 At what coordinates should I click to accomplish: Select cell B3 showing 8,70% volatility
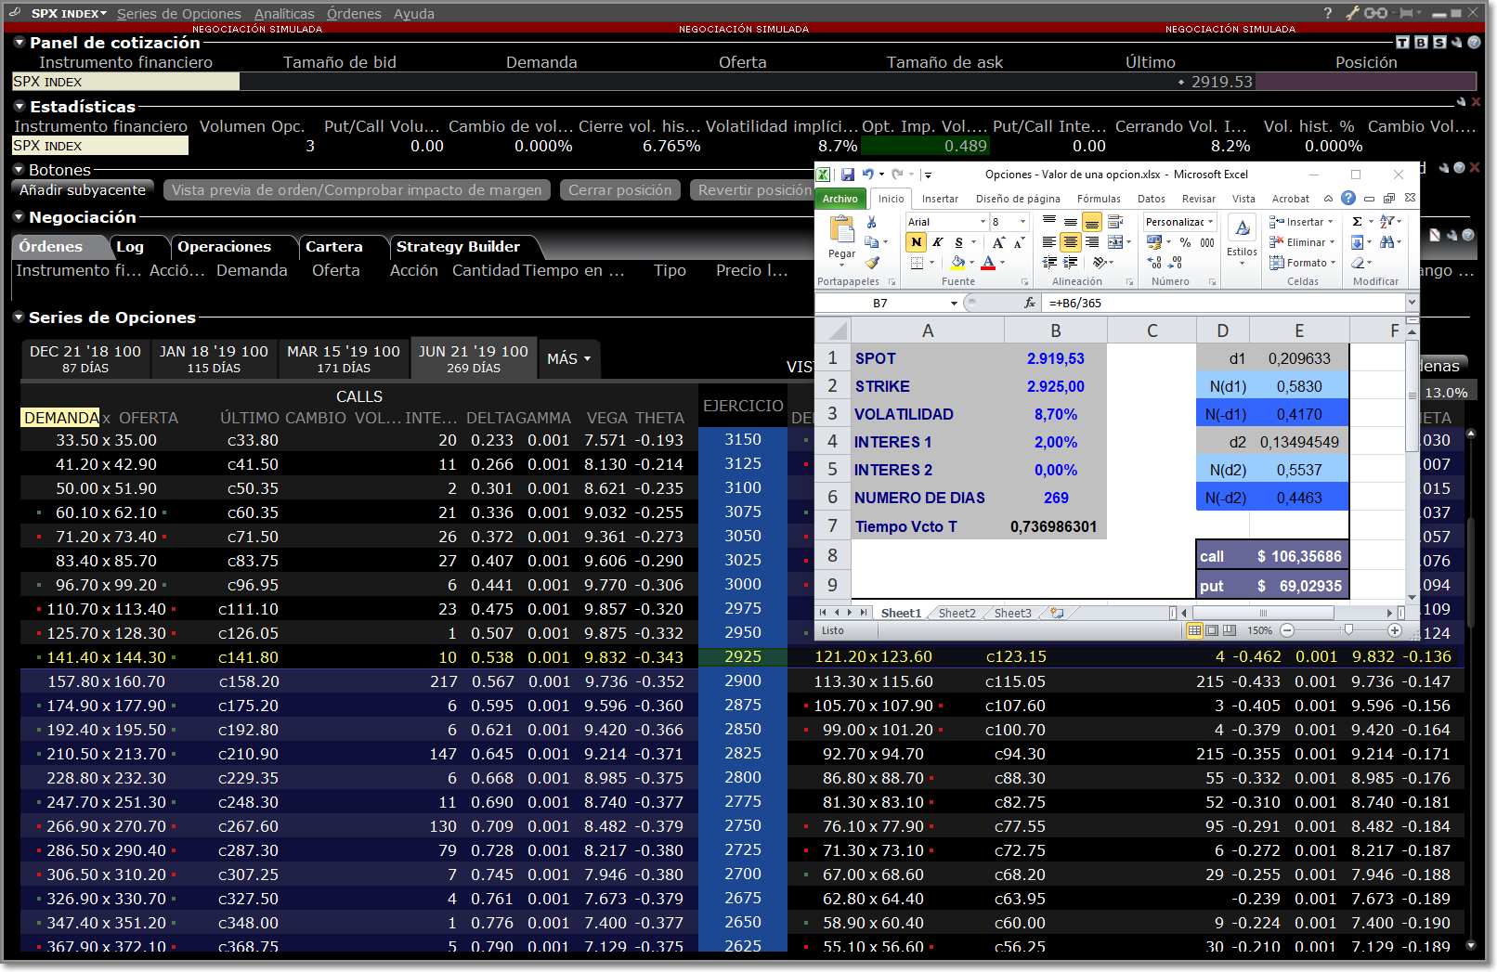click(1056, 414)
